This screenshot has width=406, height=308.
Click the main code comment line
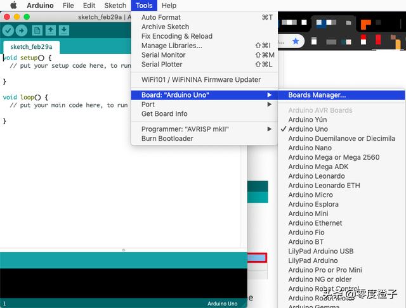pos(69,105)
